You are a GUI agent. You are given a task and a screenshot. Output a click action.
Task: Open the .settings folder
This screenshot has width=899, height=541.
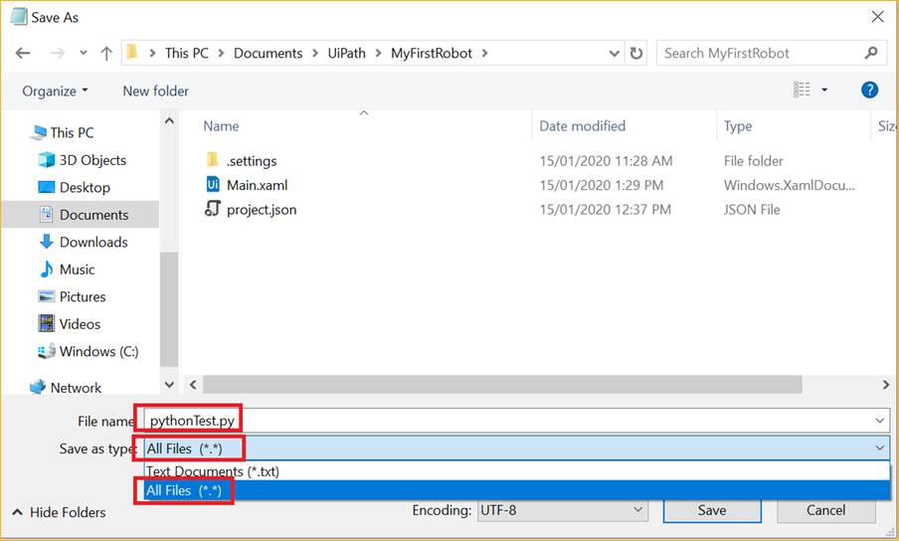252,161
